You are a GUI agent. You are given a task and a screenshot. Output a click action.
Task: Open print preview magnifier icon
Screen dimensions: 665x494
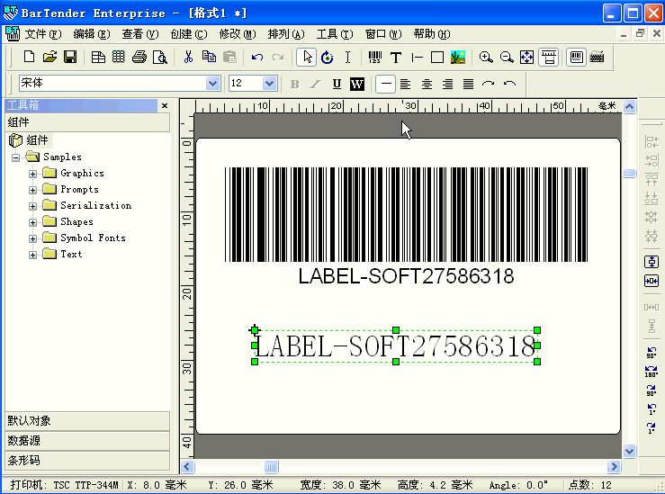tap(160, 57)
